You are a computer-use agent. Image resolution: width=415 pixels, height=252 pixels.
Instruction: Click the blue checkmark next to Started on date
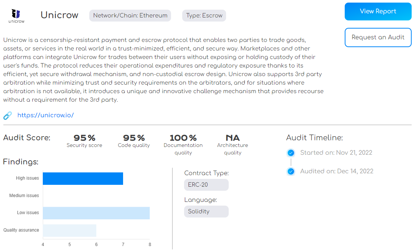(x=291, y=153)
